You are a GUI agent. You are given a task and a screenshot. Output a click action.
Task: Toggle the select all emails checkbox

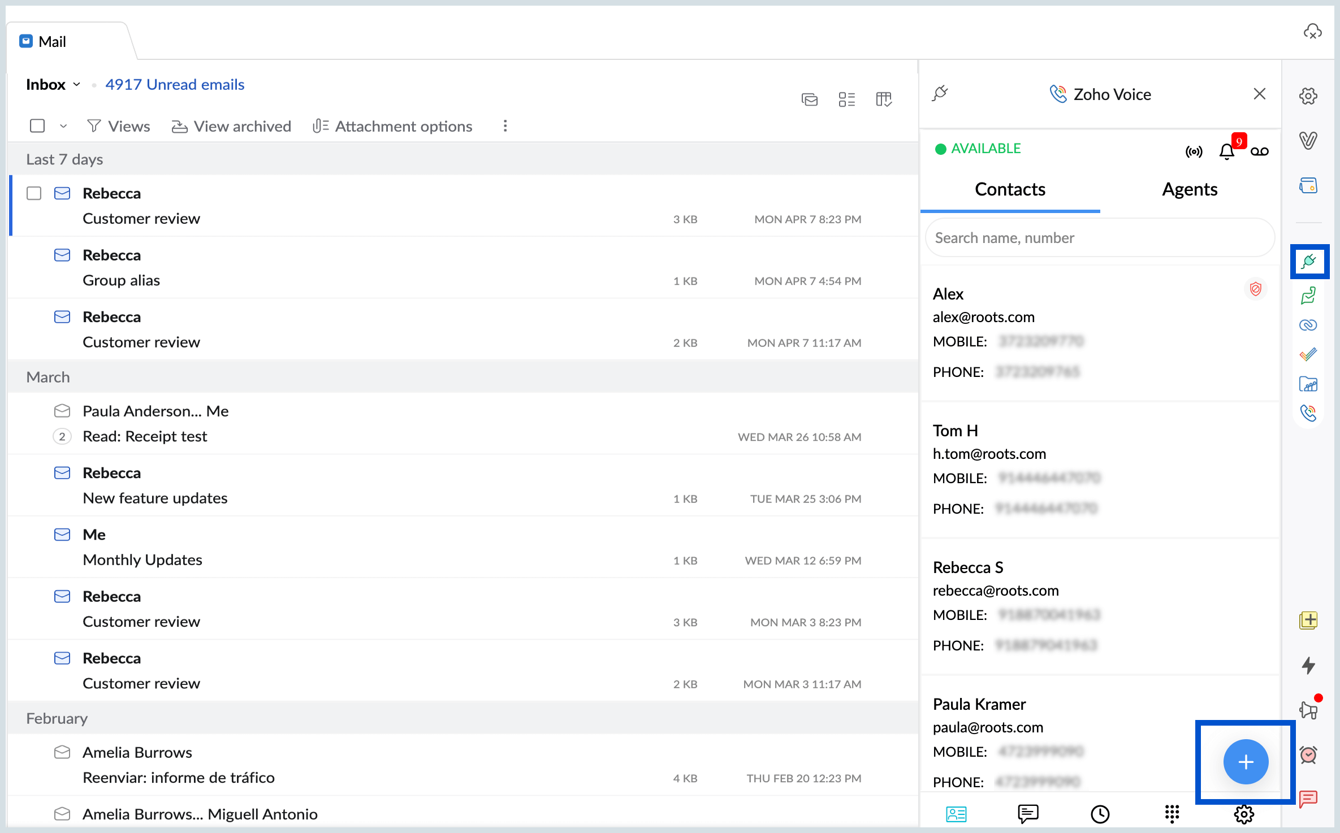(x=37, y=125)
